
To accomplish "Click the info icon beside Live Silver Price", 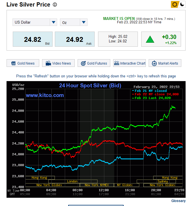I will (55, 5).
